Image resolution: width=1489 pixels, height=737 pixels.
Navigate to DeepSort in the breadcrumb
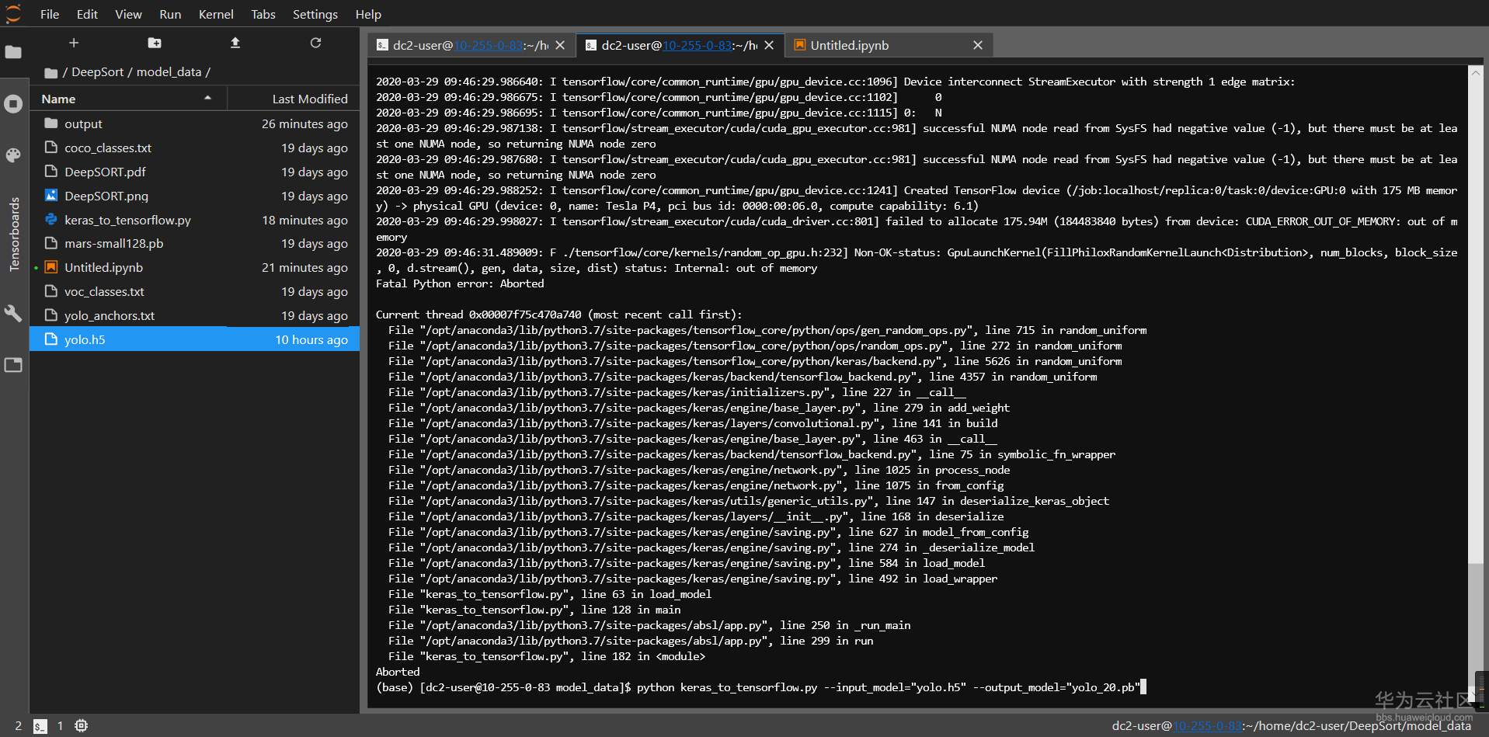tap(98, 72)
